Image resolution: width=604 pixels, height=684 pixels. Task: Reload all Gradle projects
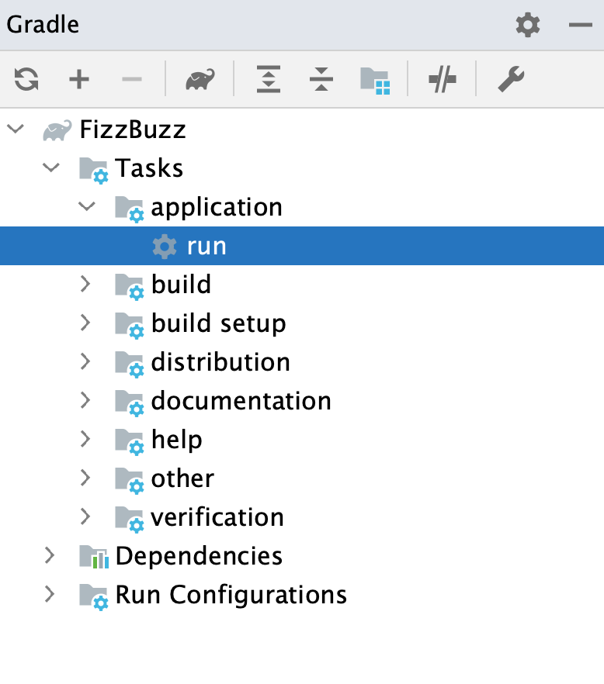pyautogui.click(x=26, y=79)
